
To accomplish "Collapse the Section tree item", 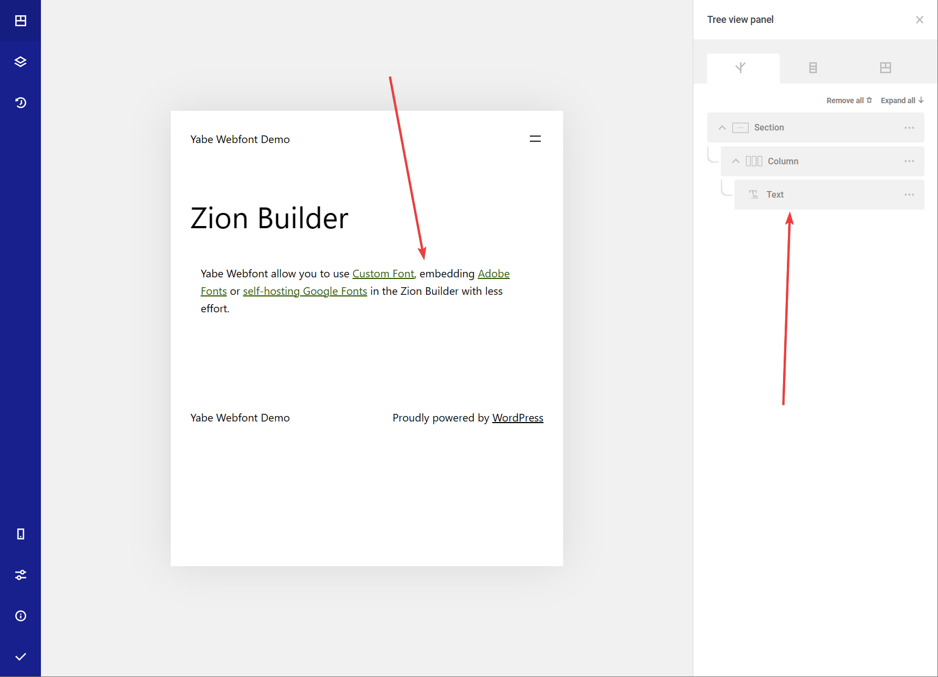I will click(x=722, y=128).
